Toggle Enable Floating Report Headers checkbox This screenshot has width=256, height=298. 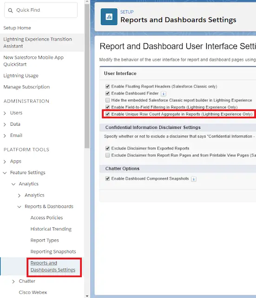tap(107, 87)
